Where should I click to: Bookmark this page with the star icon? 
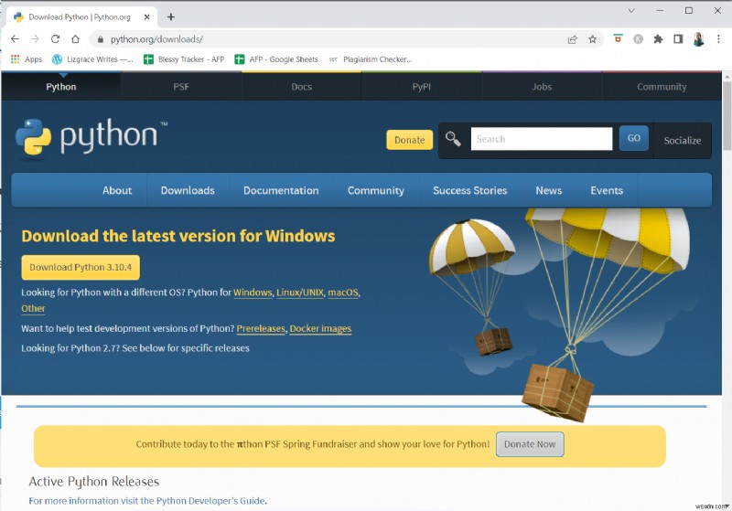pos(592,39)
